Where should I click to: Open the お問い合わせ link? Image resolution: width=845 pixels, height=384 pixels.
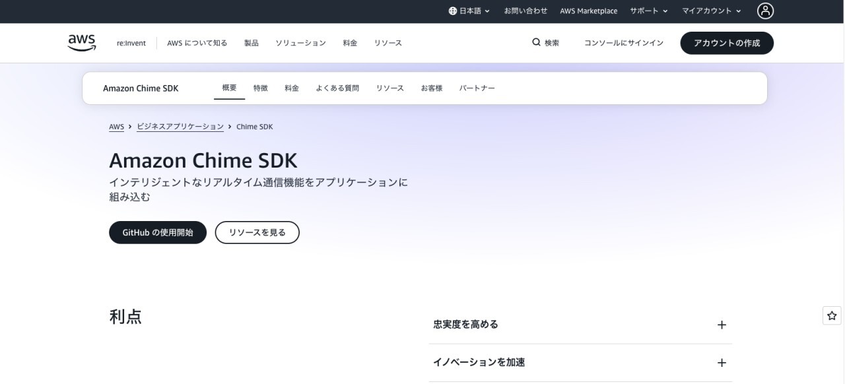point(525,11)
